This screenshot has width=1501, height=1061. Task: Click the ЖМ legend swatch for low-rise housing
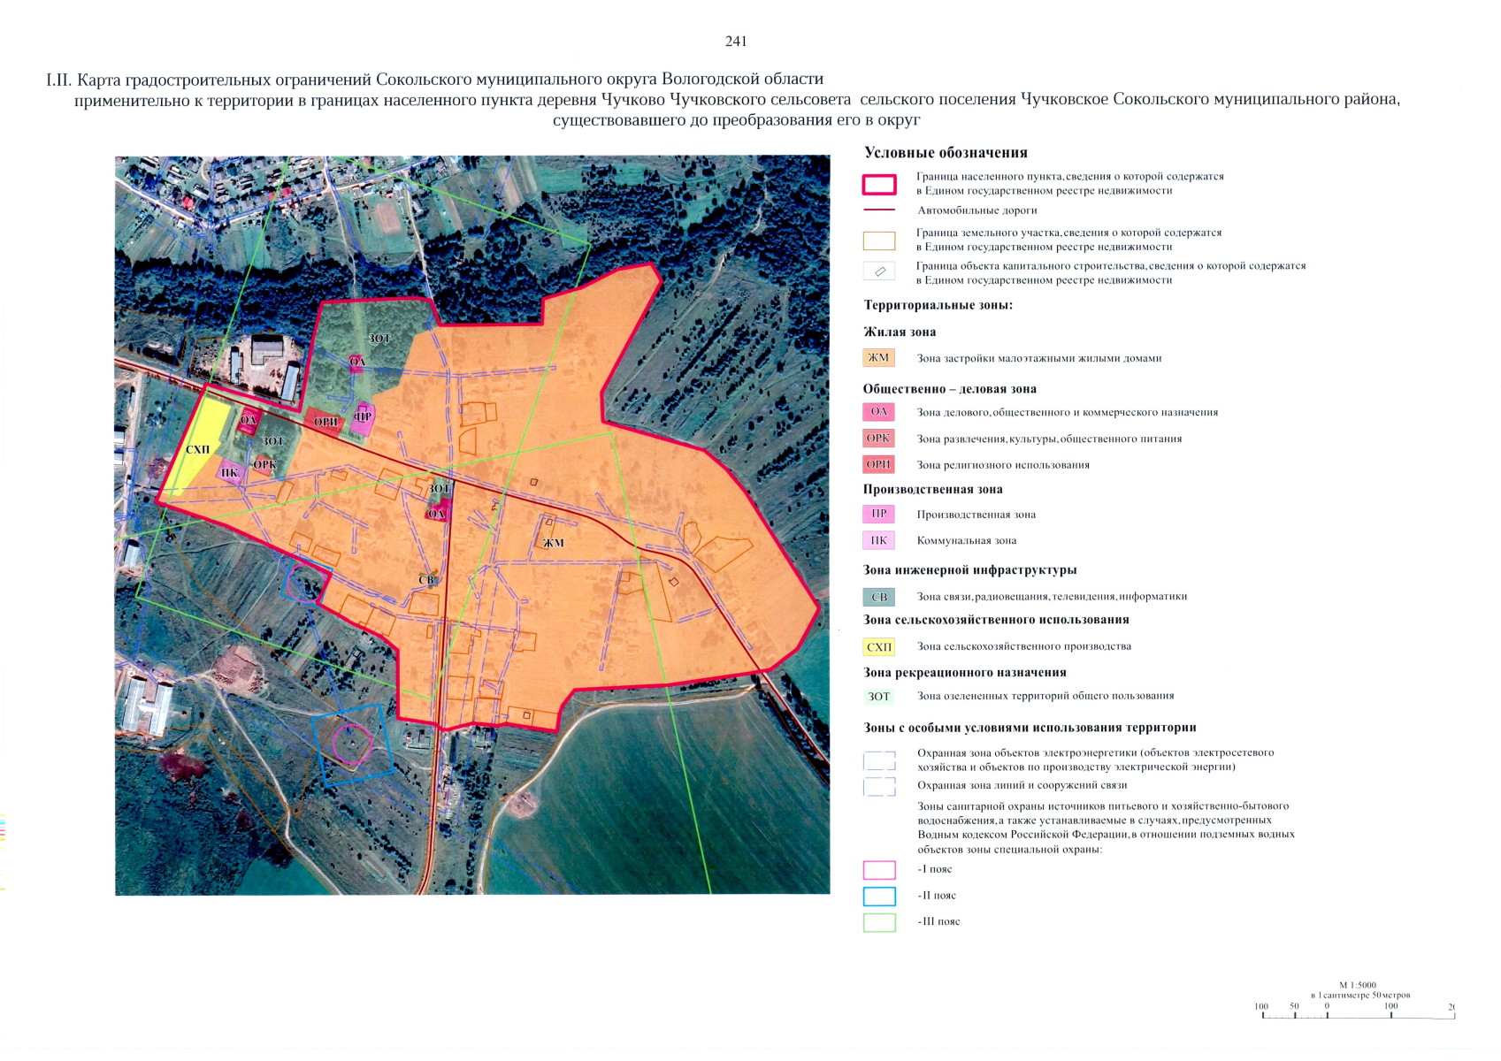(878, 358)
